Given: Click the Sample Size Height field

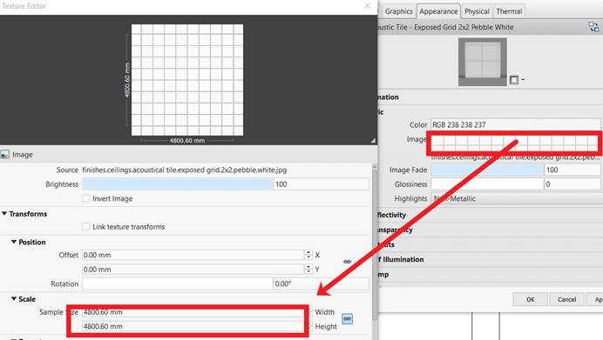Looking at the screenshot, I should click(193, 327).
